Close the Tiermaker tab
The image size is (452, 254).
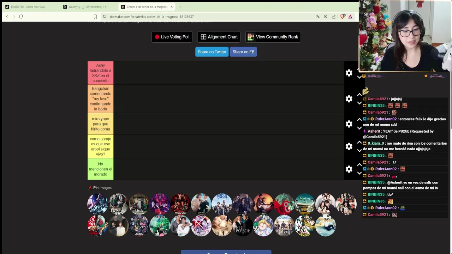pos(172,7)
